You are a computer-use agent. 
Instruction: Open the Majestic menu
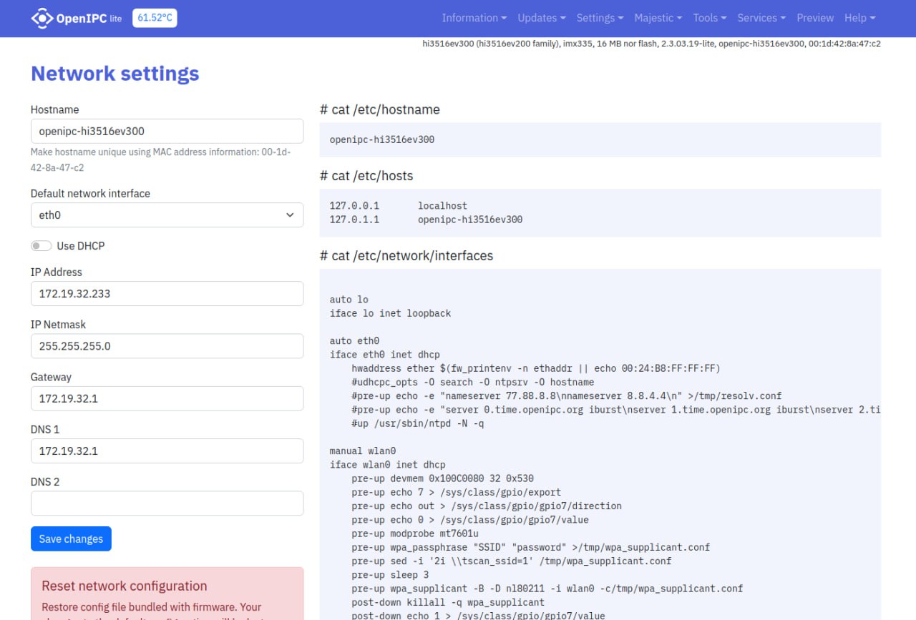pyautogui.click(x=658, y=18)
